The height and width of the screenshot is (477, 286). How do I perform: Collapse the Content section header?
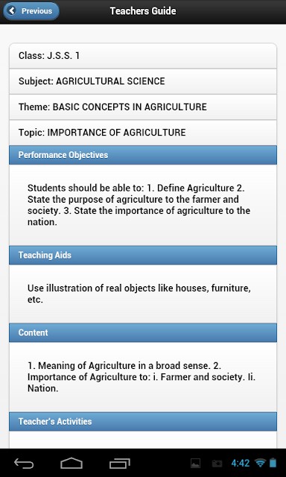point(143,333)
